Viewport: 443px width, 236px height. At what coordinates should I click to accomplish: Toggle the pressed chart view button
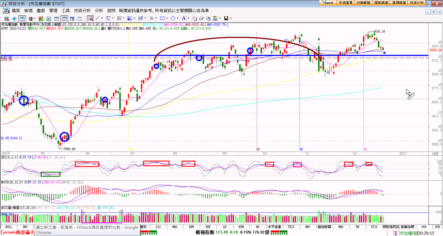(x=64, y=18)
